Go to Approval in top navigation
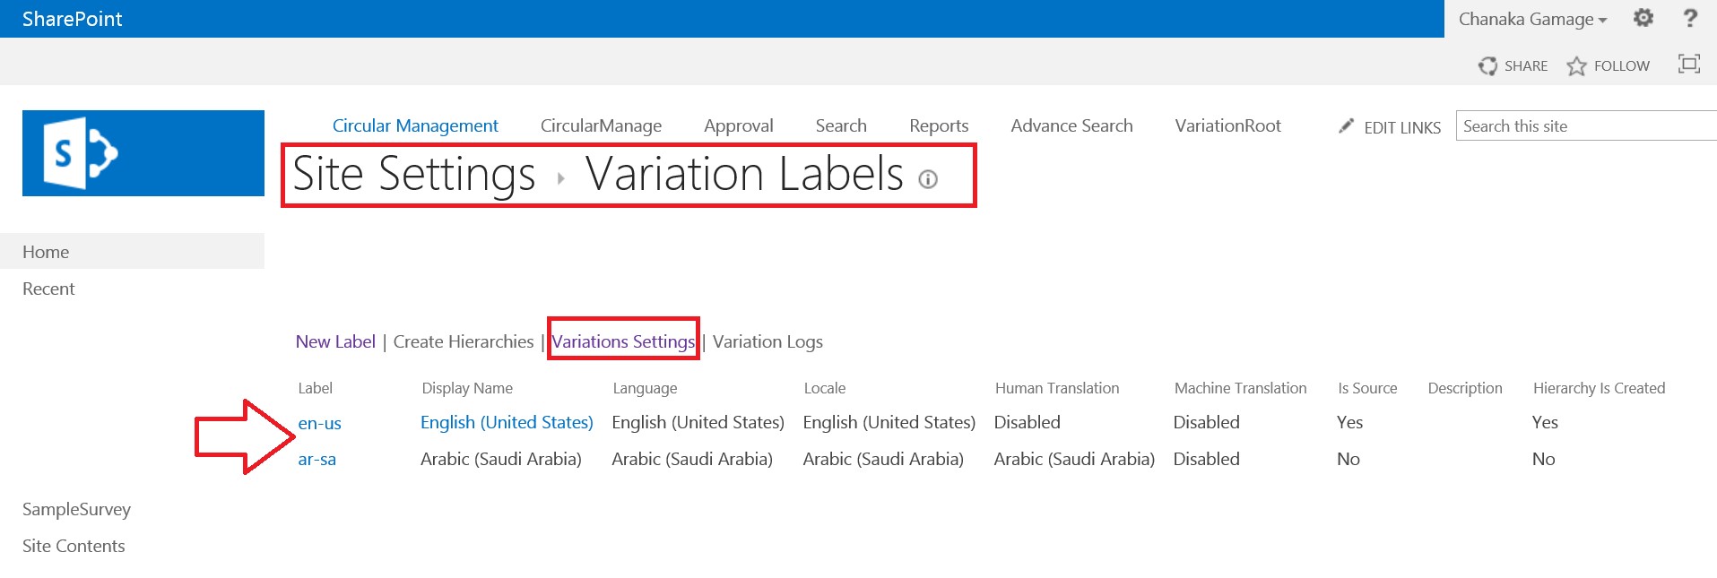 (x=738, y=126)
